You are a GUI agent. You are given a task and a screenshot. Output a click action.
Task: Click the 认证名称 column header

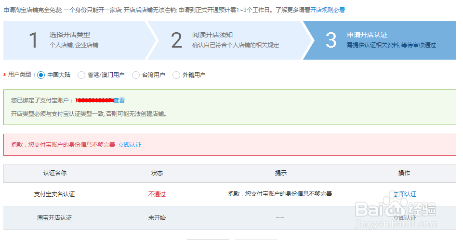click(54, 173)
